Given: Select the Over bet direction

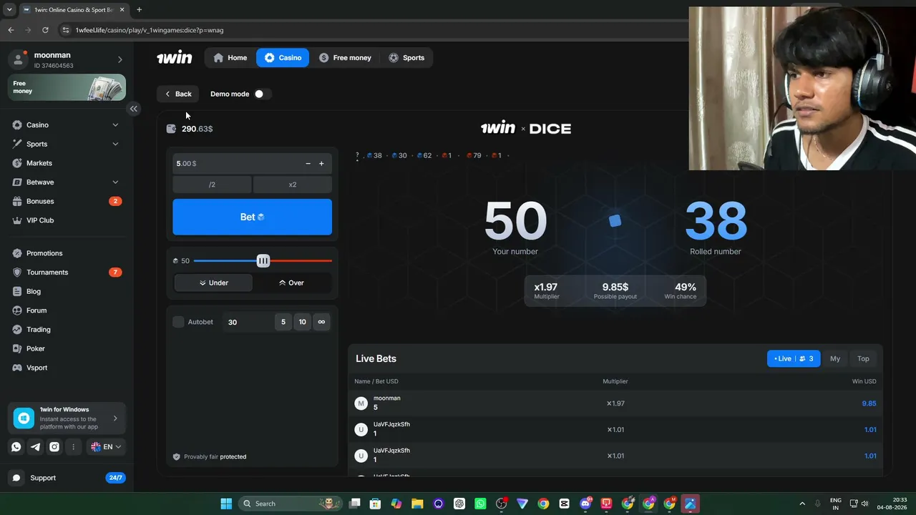Looking at the screenshot, I should pyautogui.click(x=291, y=283).
